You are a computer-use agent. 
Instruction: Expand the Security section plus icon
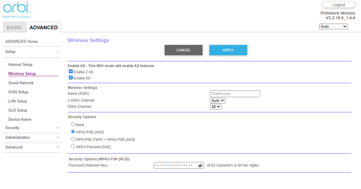pos(58,128)
